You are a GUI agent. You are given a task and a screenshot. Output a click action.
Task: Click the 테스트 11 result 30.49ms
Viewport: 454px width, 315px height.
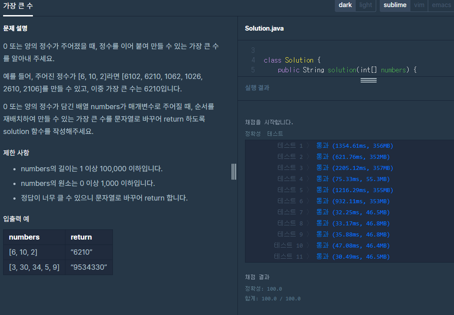[x=353, y=256]
